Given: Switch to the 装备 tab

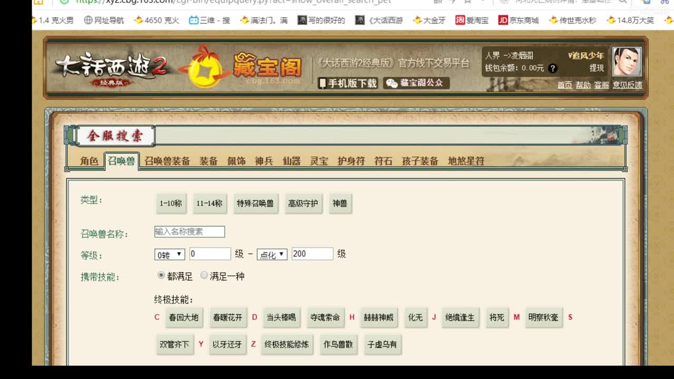Looking at the screenshot, I should [x=209, y=161].
